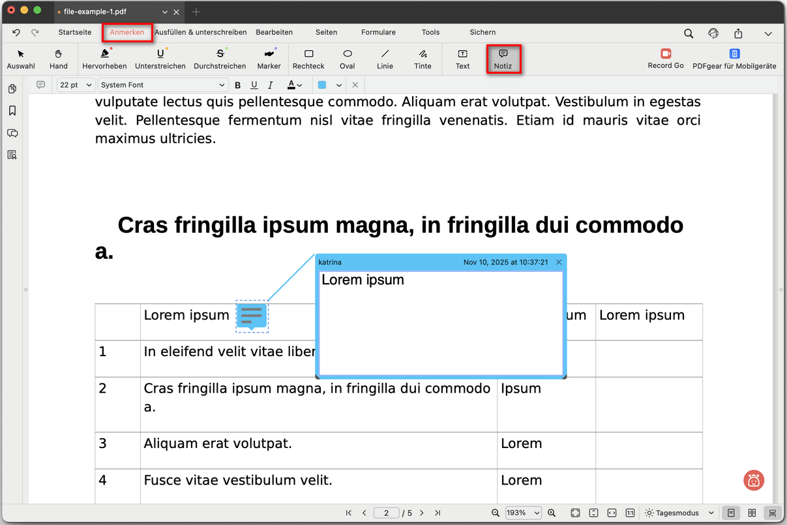This screenshot has height=525, width=787.
Task: Pick the Unterstreichen underline annotation tool
Action: click(x=160, y=59)
